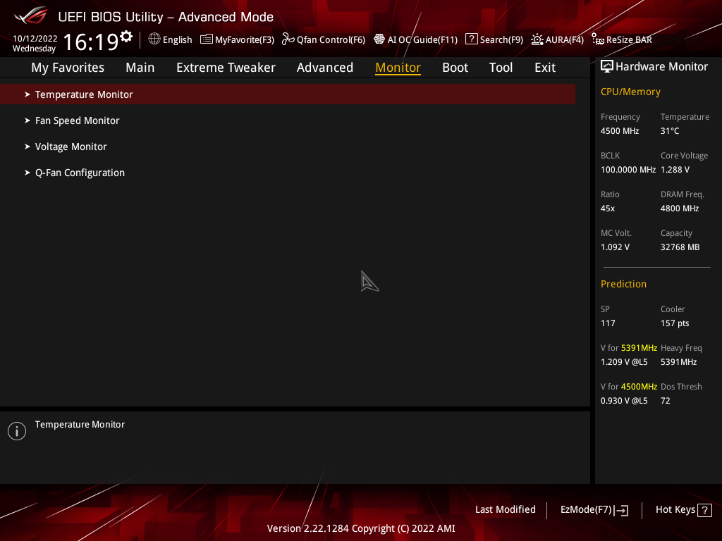
Task: Click DRAM Freq 4800 MHz value
Action: coord(680,209)
